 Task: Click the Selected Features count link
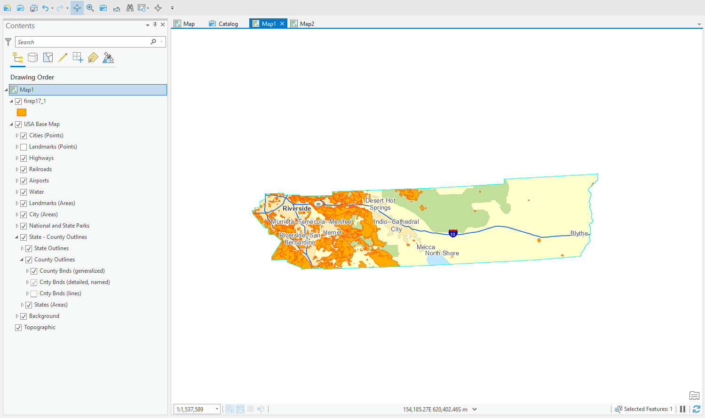(648, 409)
